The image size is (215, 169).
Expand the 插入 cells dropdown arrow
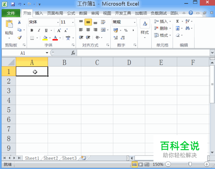(170, 21)
